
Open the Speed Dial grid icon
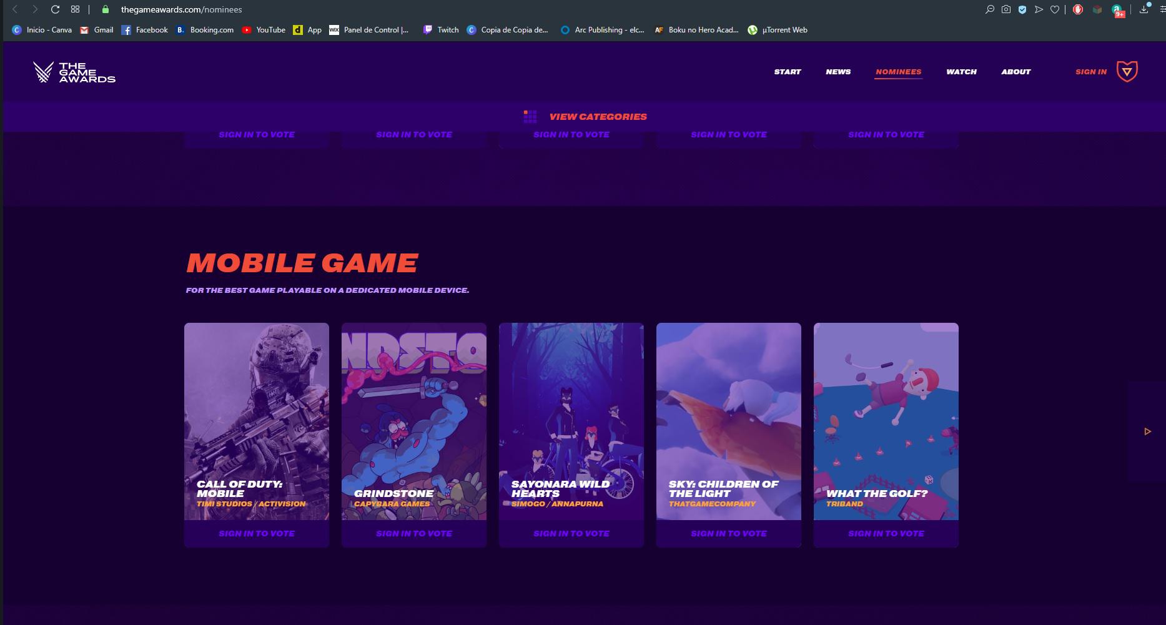pyautogui.click(x=75, y=9)
